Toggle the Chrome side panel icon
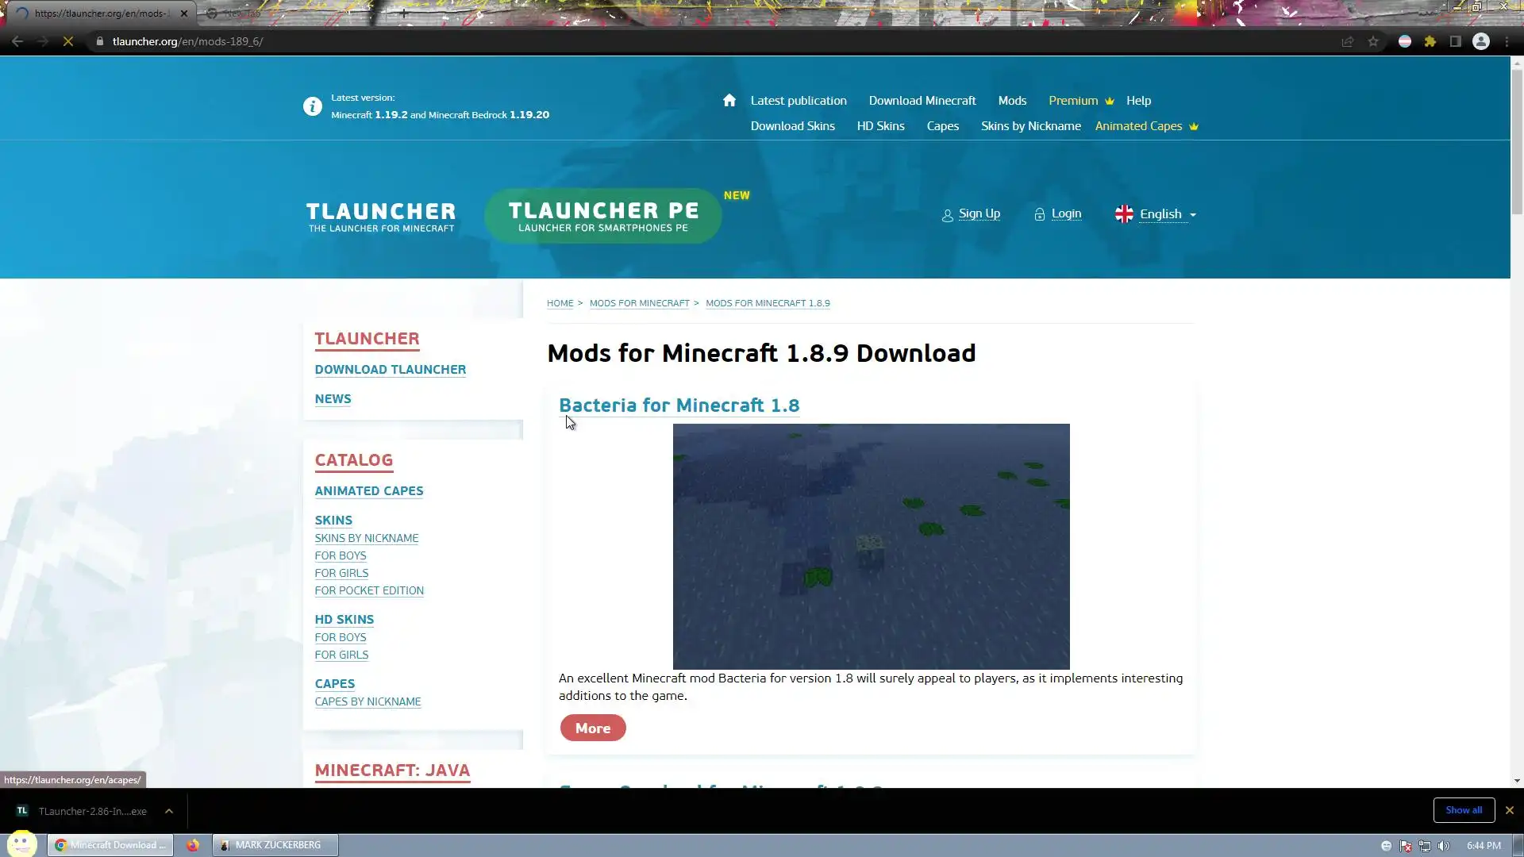 (1455, 41)
